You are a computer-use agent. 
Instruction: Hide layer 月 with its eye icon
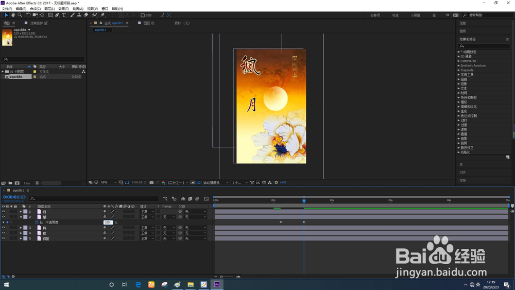[3, 212]
